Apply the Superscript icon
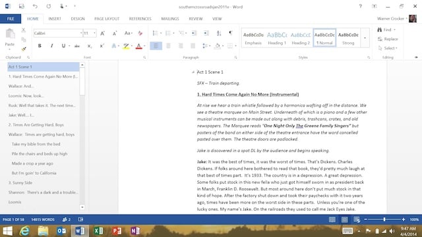Viewport: 422px width, 237px height. (x=102, y=46)
